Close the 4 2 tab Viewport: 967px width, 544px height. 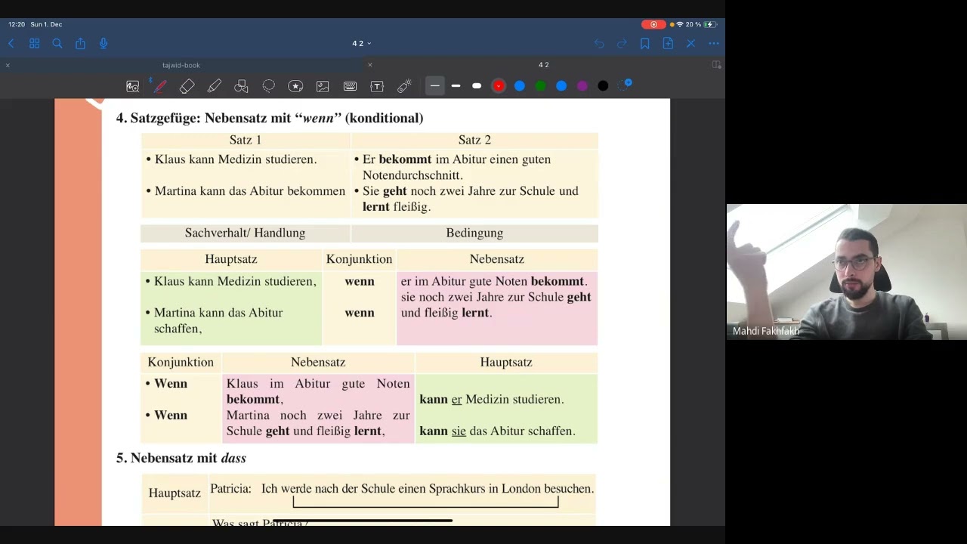[x=370, y=65]
